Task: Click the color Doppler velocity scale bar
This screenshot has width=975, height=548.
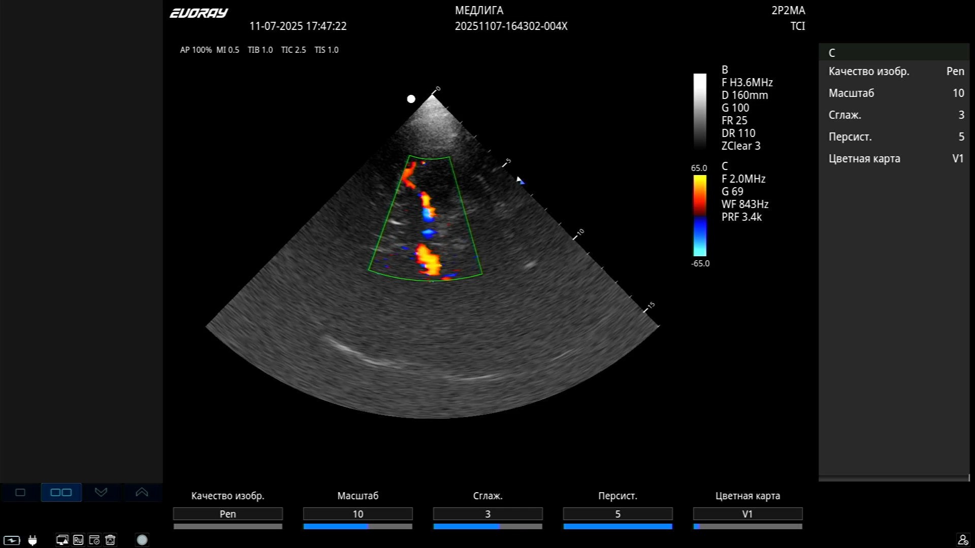Action: [x=700, y=216]
